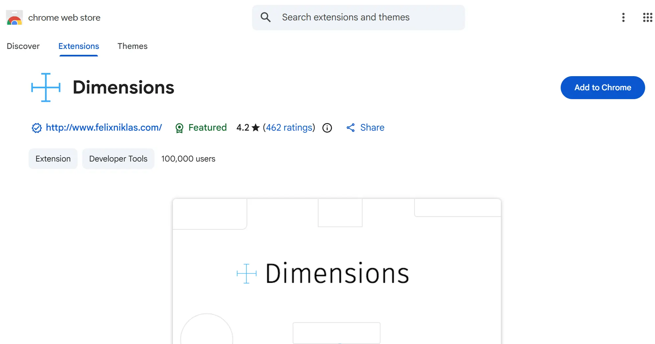Click the search magnifier icon
Viewport: 655px width, 344px height.
pyautogui.click(x=266, y=17)
